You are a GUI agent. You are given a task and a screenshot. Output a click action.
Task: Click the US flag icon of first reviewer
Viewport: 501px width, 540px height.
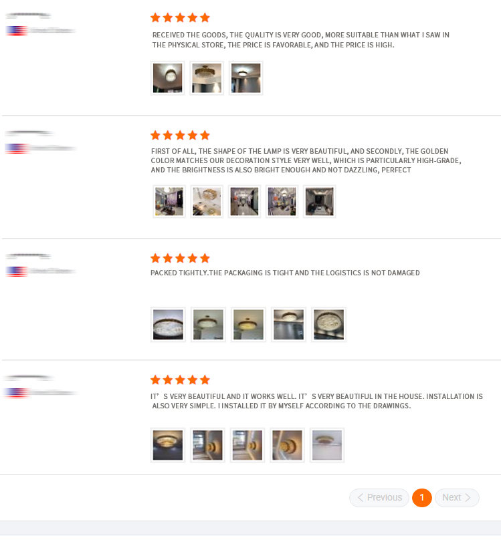coord(17,31)
